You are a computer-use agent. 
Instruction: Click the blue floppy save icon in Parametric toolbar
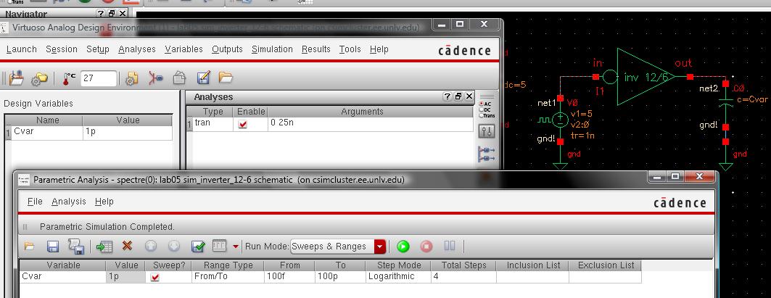(x=53, y=247)
